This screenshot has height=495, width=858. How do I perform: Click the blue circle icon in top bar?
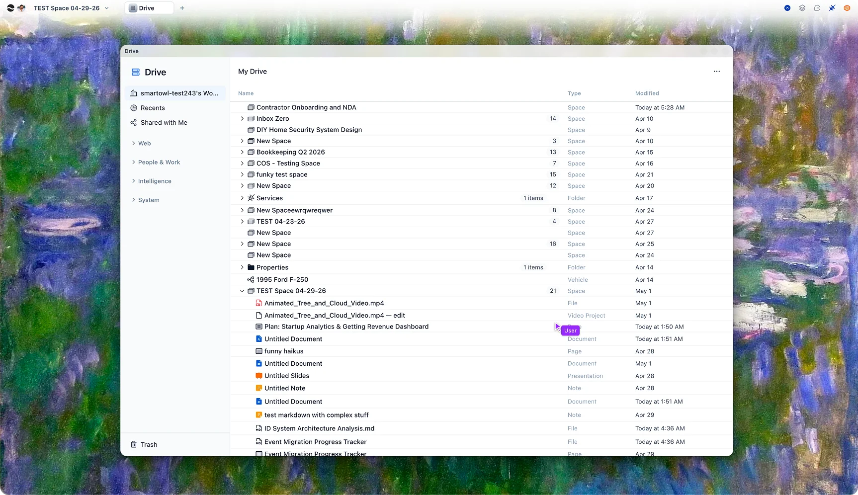[787, 8]
